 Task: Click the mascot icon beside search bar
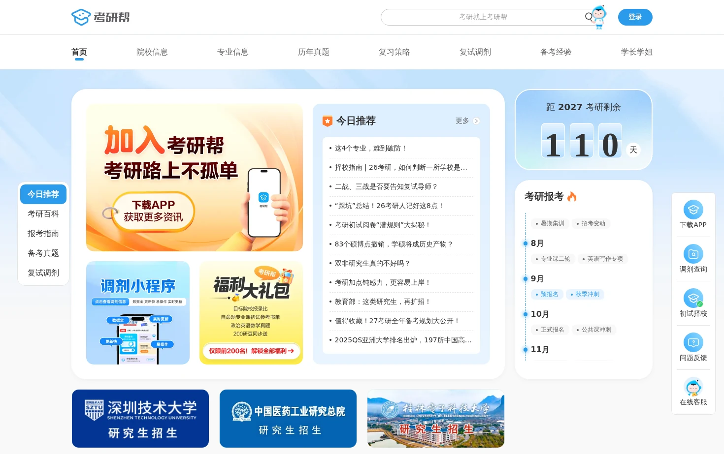(599, 17)
